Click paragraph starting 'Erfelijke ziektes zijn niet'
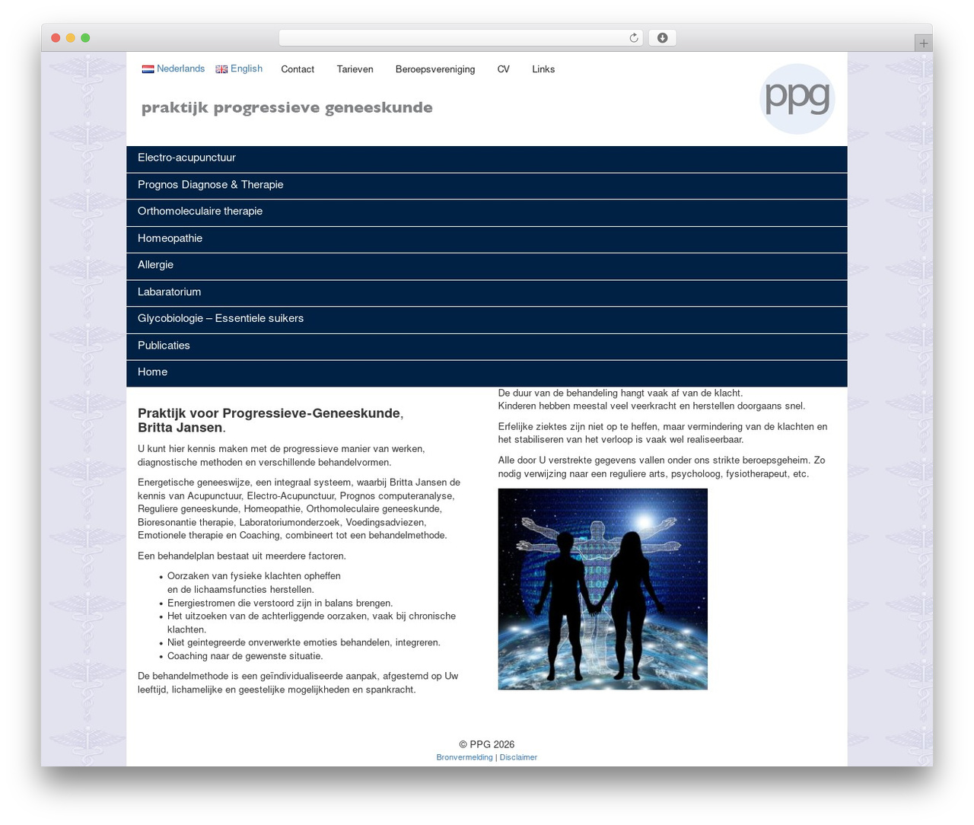The image size is (974, 825). (x=663, y=433)
